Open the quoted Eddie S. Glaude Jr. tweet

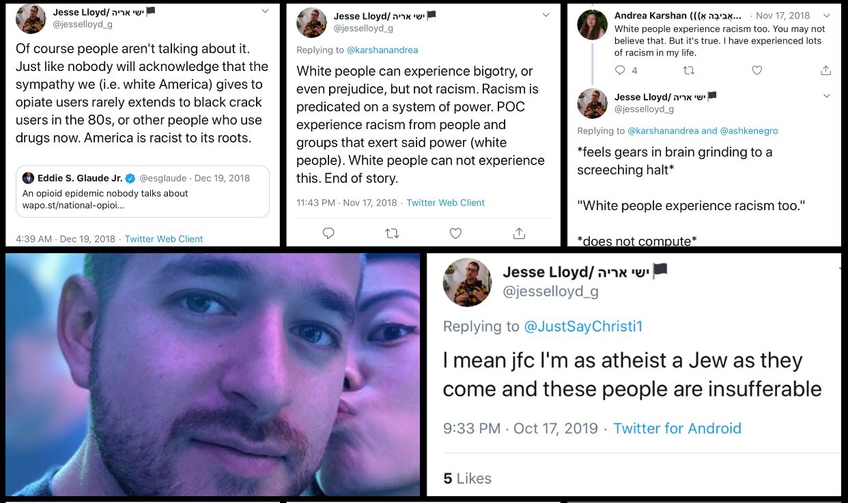(x=142, y=191)
